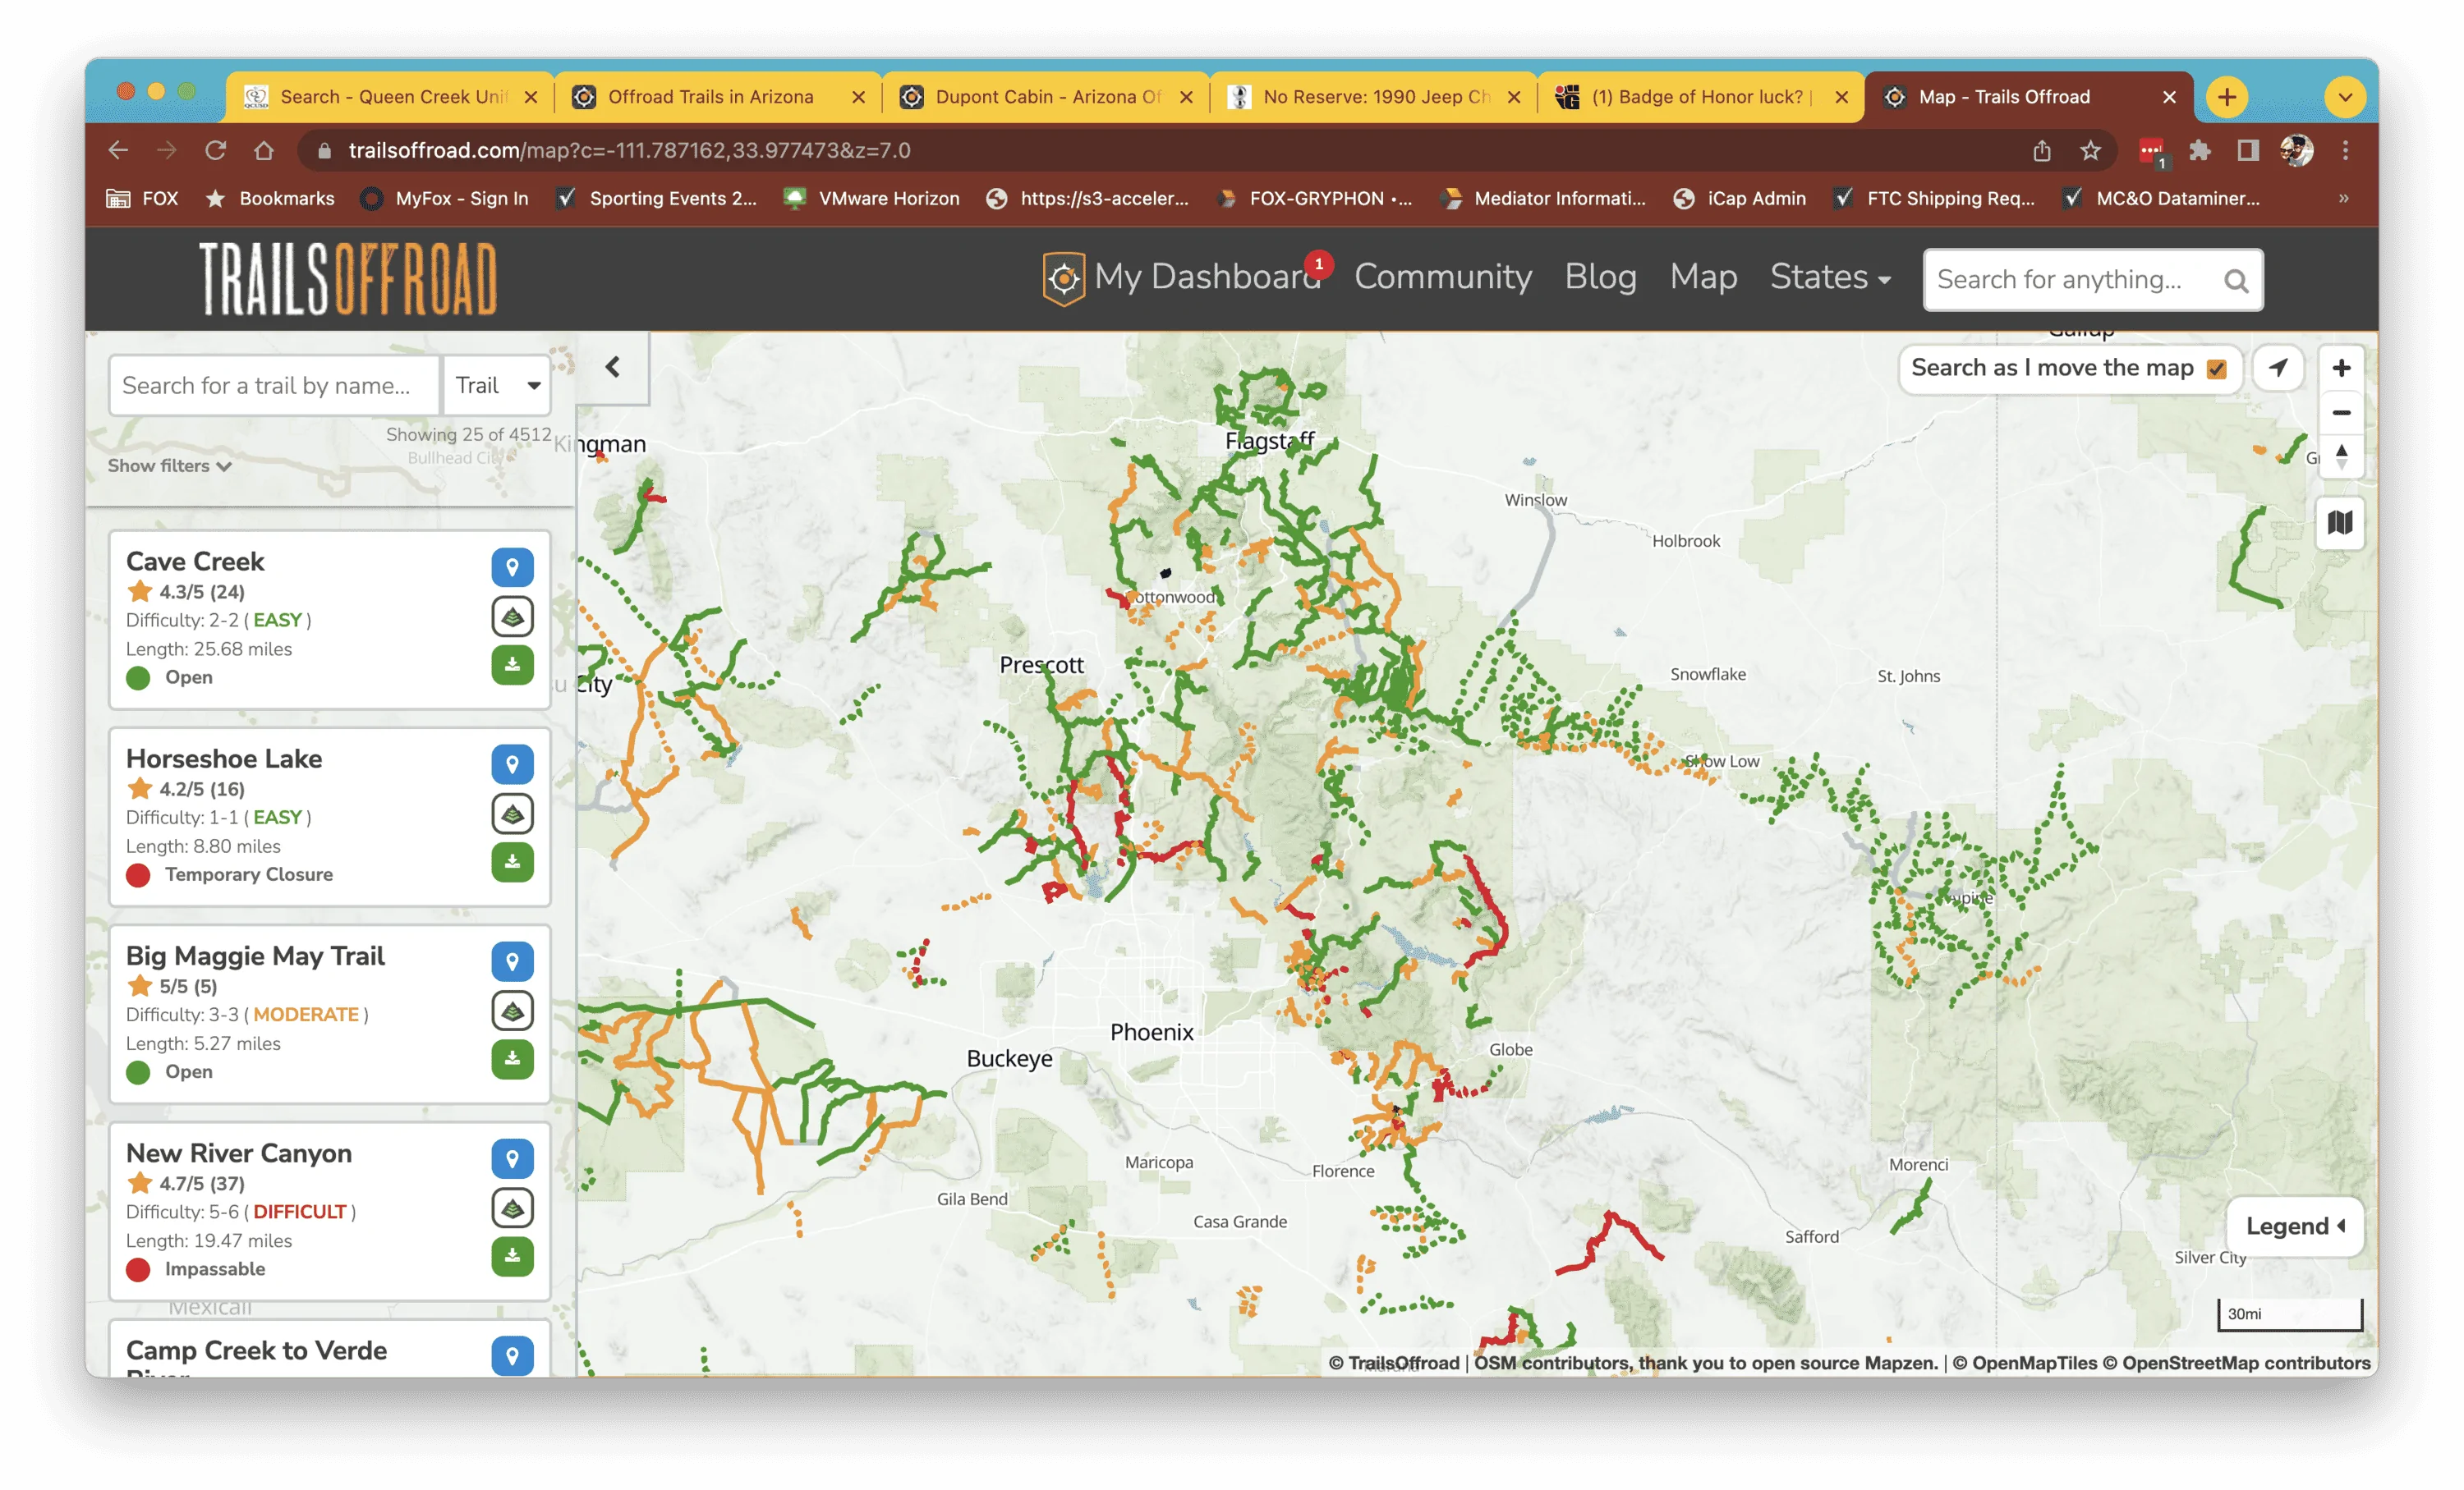Click the Big Maggie May Trail pin icon

pos(512,961)
